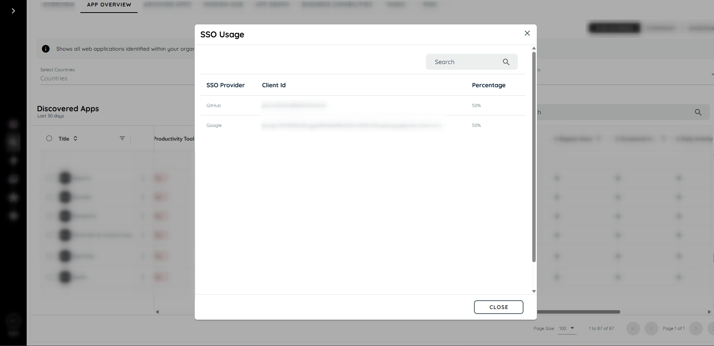714x346 pixels.
Task: Click the Discovered Apps search magnifier
Action: coord(698,112)
